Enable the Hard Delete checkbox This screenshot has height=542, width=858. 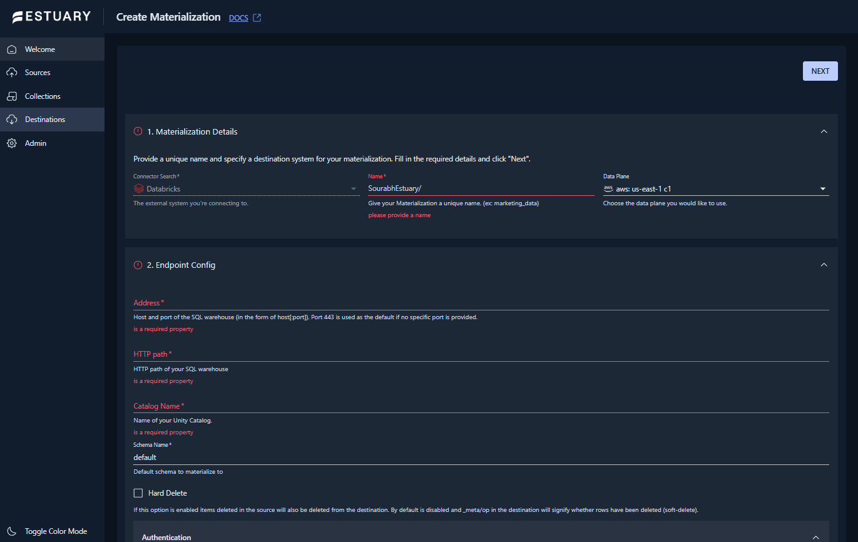coord(138,493)
